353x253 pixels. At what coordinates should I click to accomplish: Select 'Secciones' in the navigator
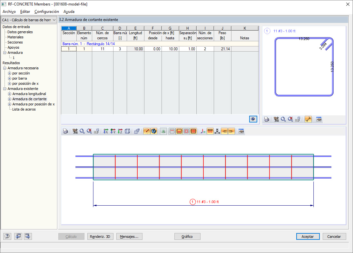[15, 42]
